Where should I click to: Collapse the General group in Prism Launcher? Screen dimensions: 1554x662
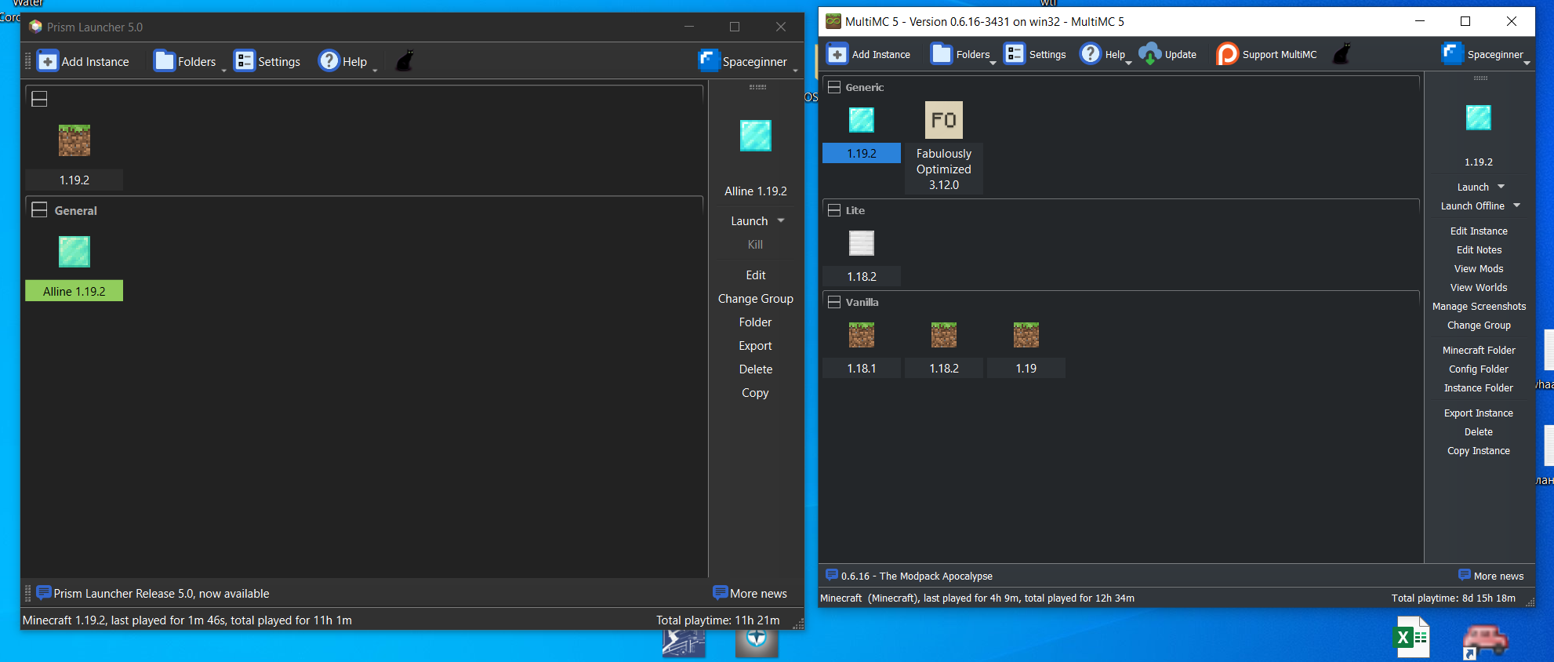point(39,210)
